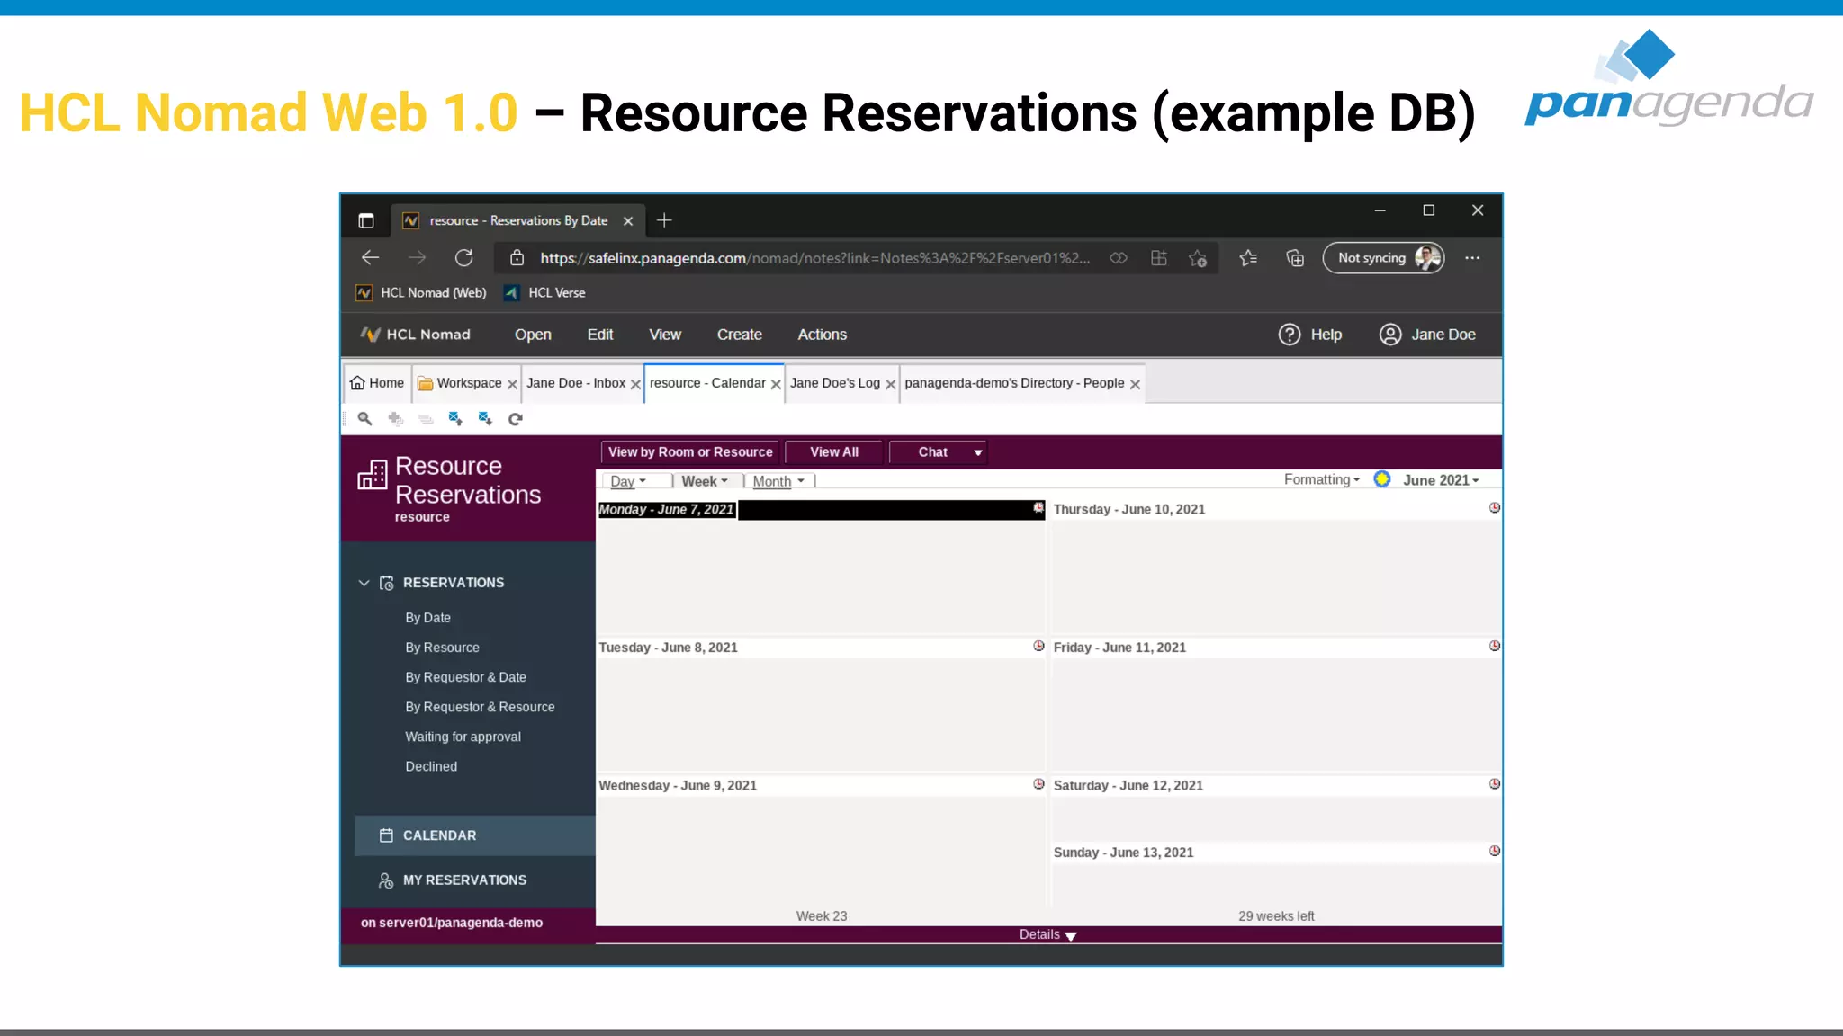
Task: Click the browser tab actions icon
Action: (366, 220)
